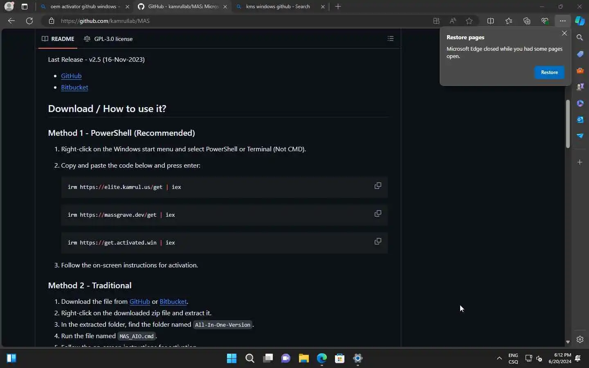Close the oem activator tab
The height and width of the screenshot is (368, 589).
tap(128, 7)
